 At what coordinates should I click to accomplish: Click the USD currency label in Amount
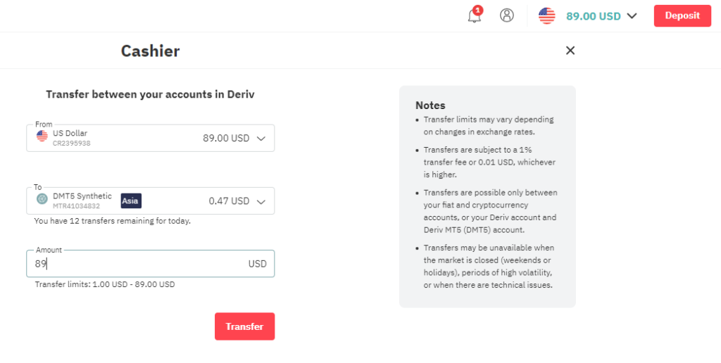(258, 264)
